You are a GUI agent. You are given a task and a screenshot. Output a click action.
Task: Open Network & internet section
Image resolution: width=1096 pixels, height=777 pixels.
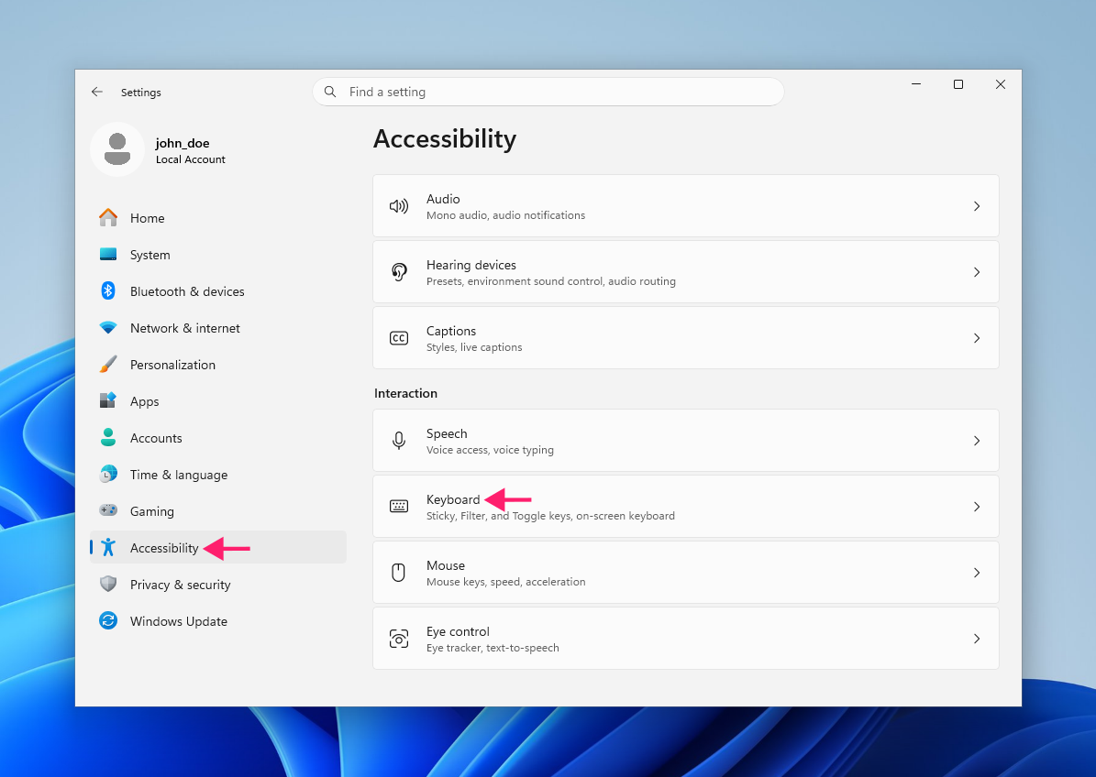click(217, 327)
